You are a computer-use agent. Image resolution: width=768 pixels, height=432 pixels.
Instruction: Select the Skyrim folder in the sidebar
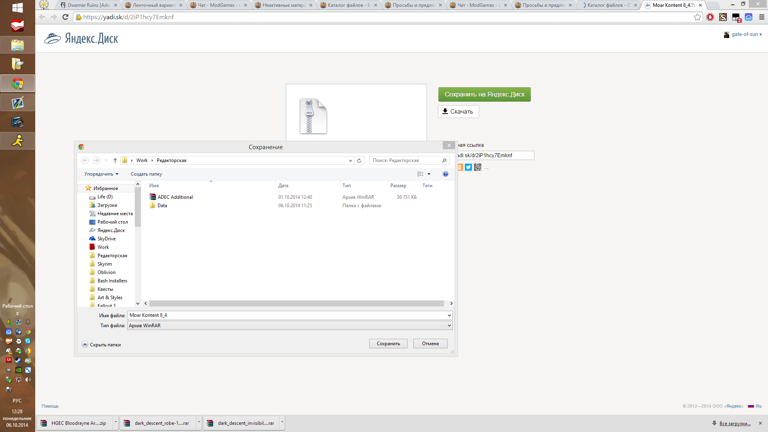[x=104, y=264]
